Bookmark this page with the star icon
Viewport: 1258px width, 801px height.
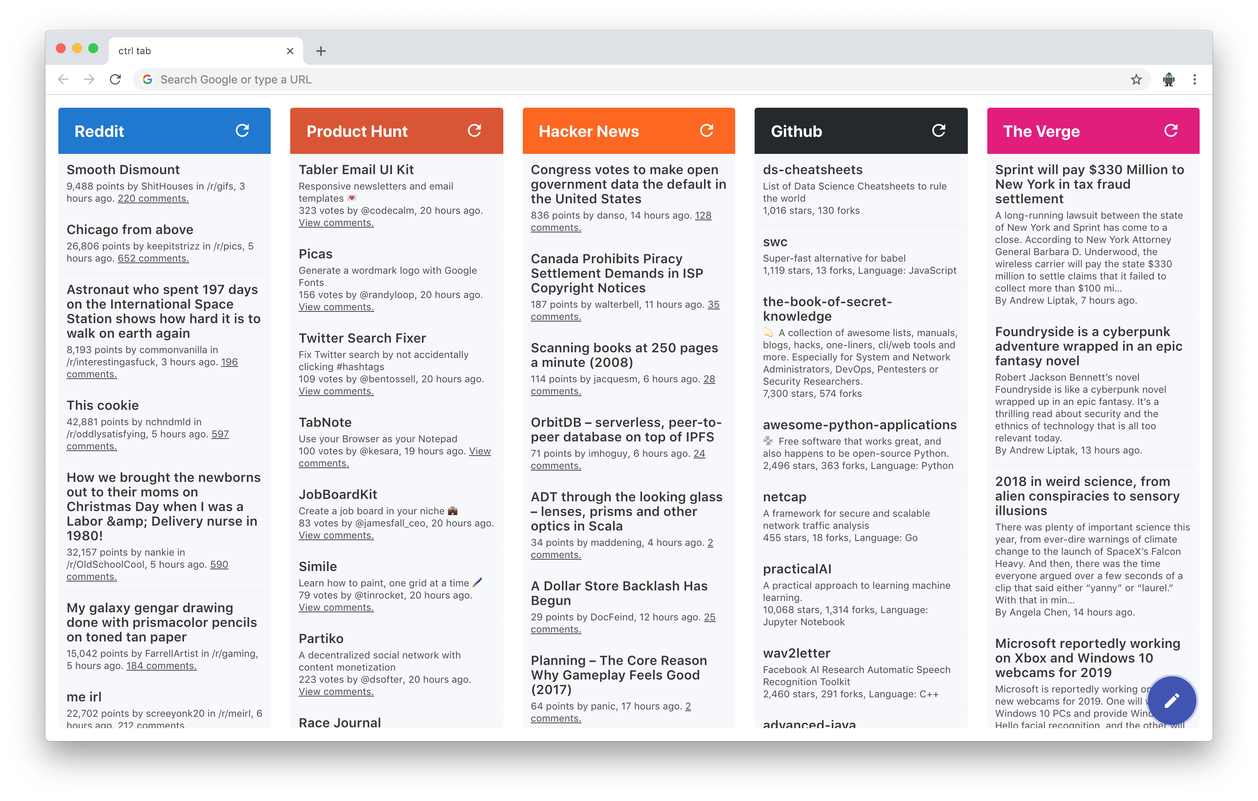click(1136, 79)
